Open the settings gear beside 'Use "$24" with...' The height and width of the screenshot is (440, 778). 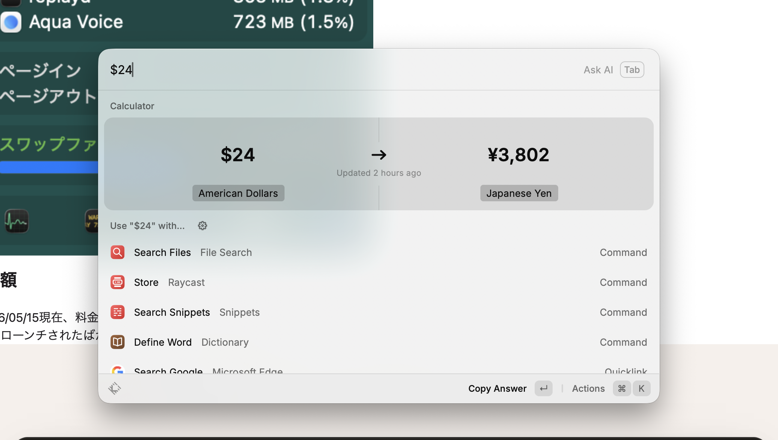(203, 226)
